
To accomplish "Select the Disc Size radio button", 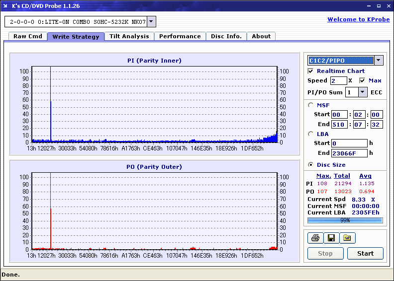I will click(x=311, y=165).
